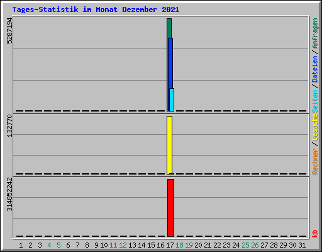Click day label 29 on the x-axis

point(283,245)
